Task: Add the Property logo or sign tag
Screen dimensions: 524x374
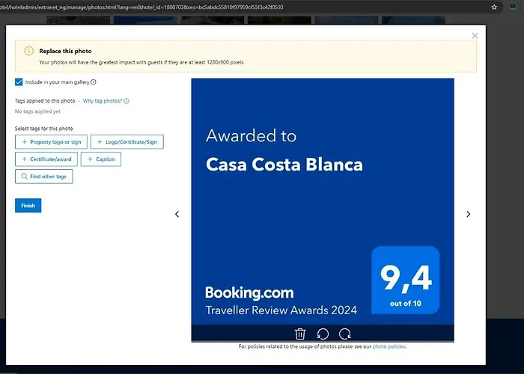Action: point(51,142)
